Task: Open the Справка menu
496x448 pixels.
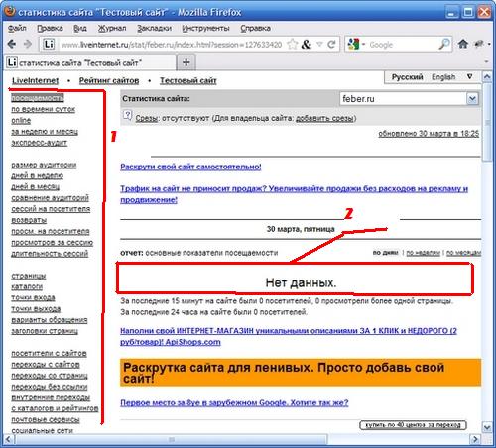Action: coord(255,29)
